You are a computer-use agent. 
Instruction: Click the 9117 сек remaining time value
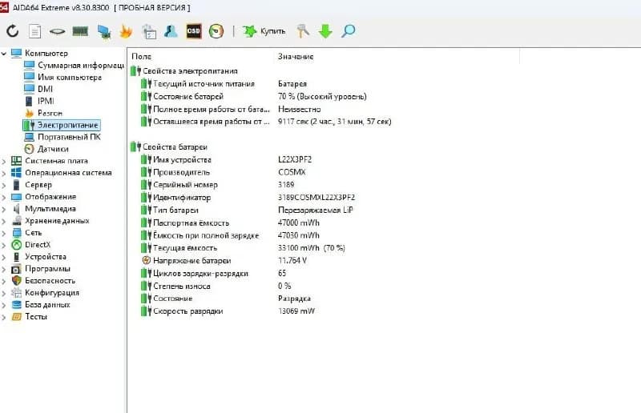coord(334,122)
